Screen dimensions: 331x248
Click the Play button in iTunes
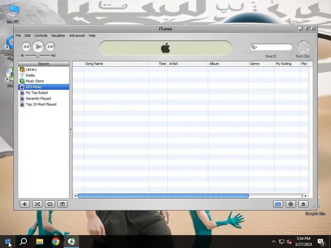[x=38, y=46]
